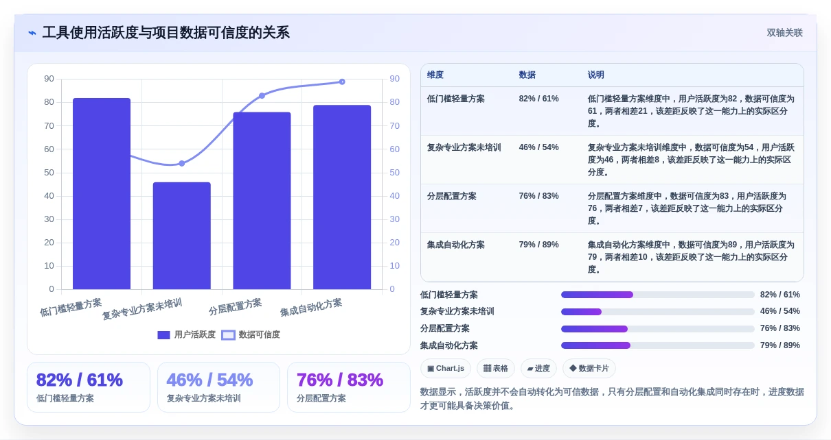Click the 集成自动化方案 progress bar
This screenshot has height=440, width=831.
pyautogui.click(x=658, y=345)
